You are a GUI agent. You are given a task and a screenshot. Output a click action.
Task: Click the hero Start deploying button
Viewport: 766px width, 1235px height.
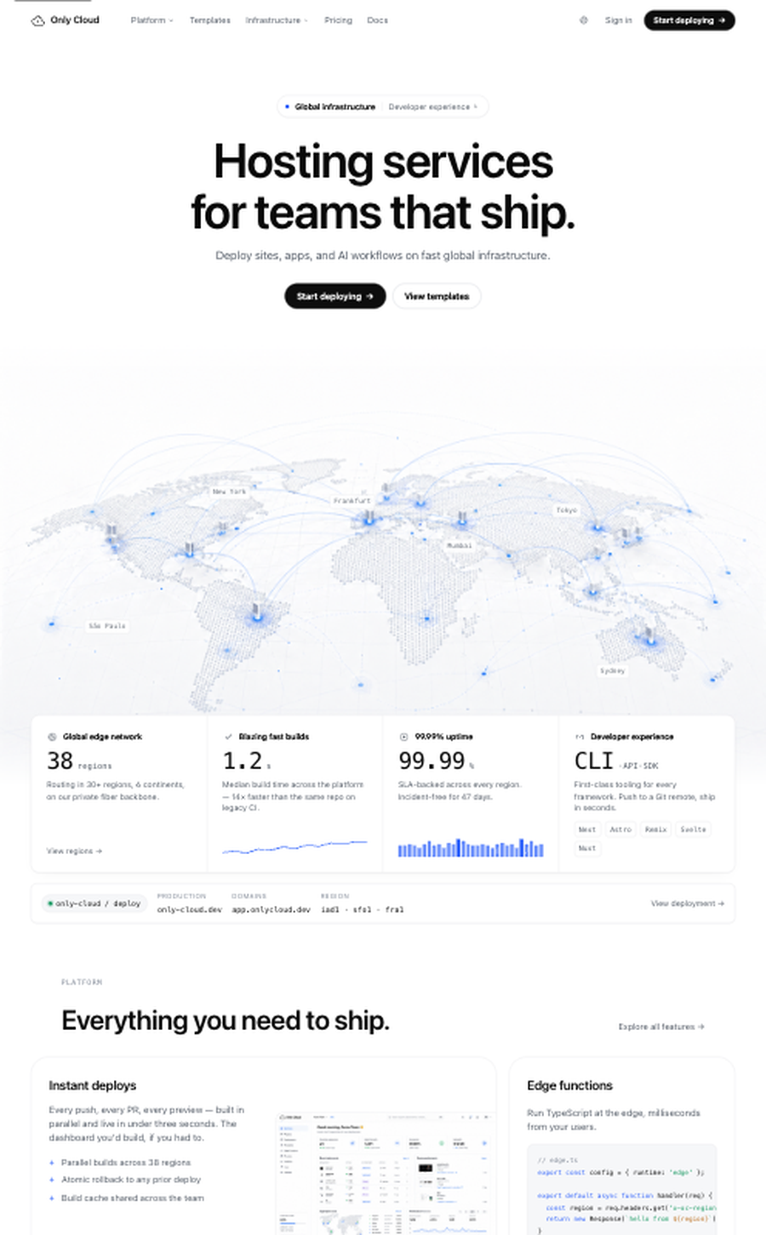coord(334,296)
